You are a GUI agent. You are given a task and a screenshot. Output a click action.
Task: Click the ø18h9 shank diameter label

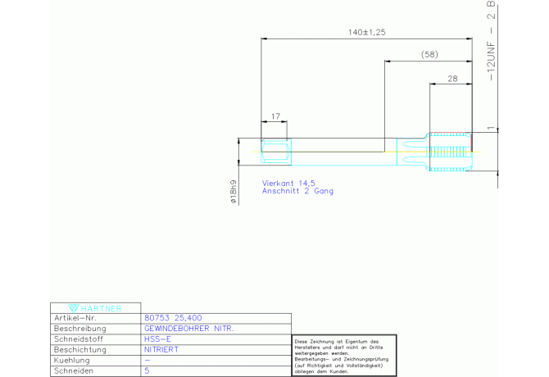(x=233, y=190)
